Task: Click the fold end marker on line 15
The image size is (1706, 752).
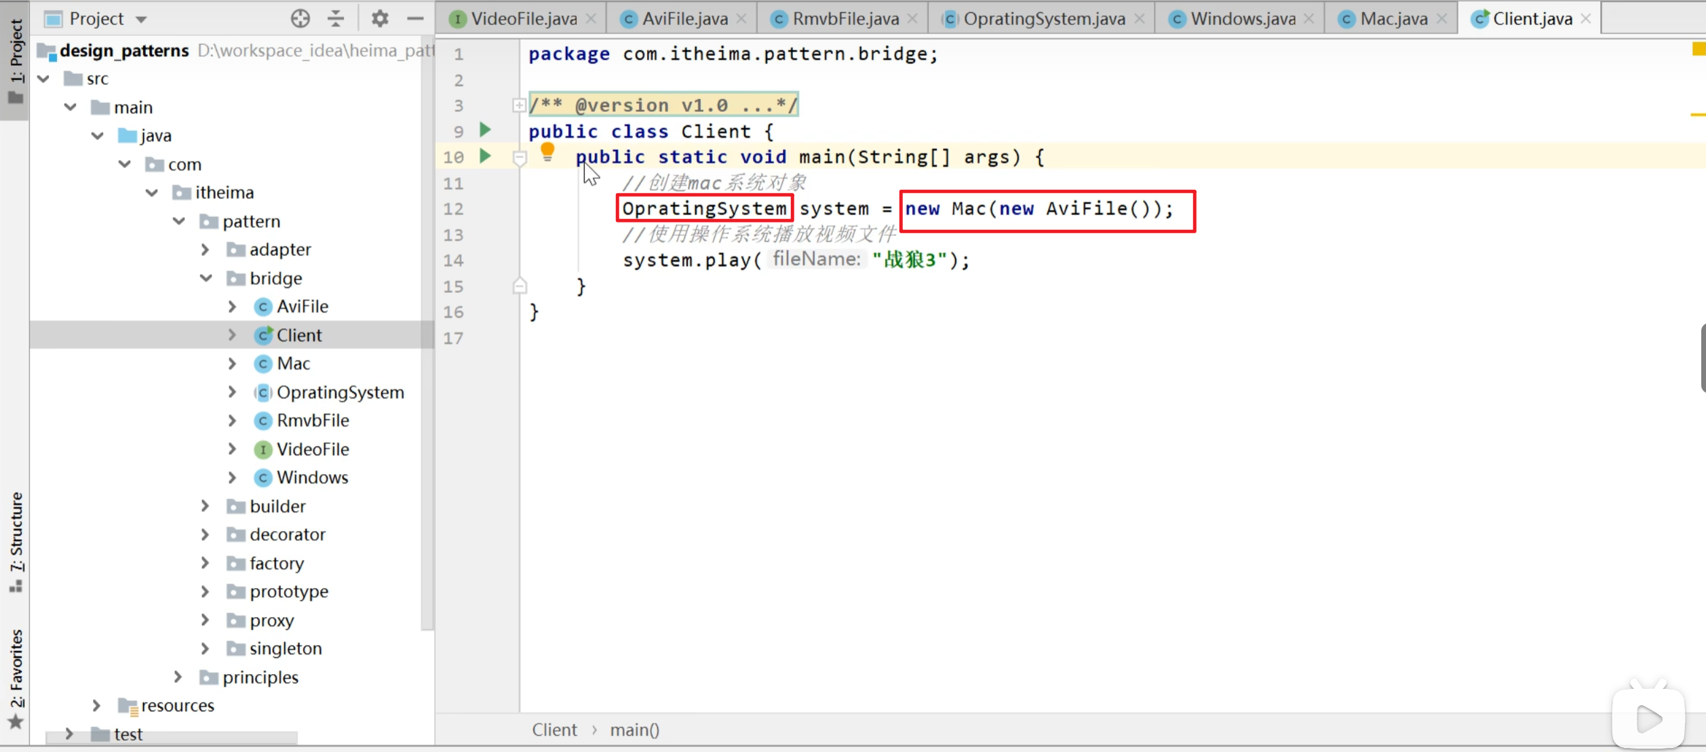Action: click(x=520, y=285)
